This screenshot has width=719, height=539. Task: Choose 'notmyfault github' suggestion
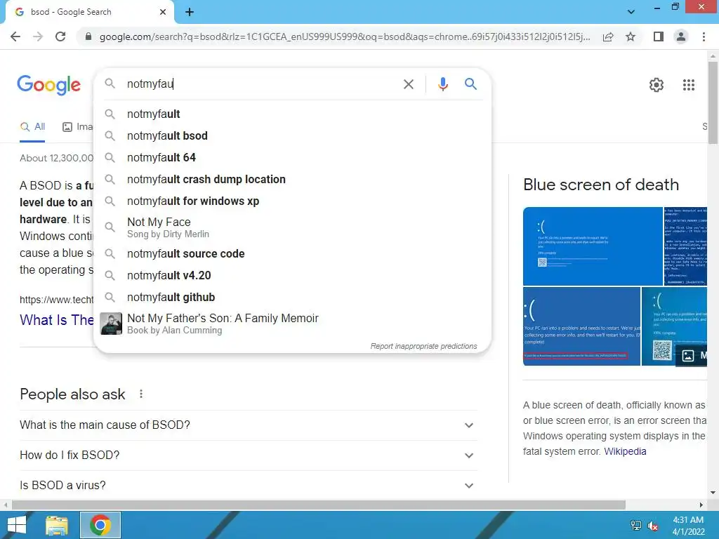click(292, 298)
